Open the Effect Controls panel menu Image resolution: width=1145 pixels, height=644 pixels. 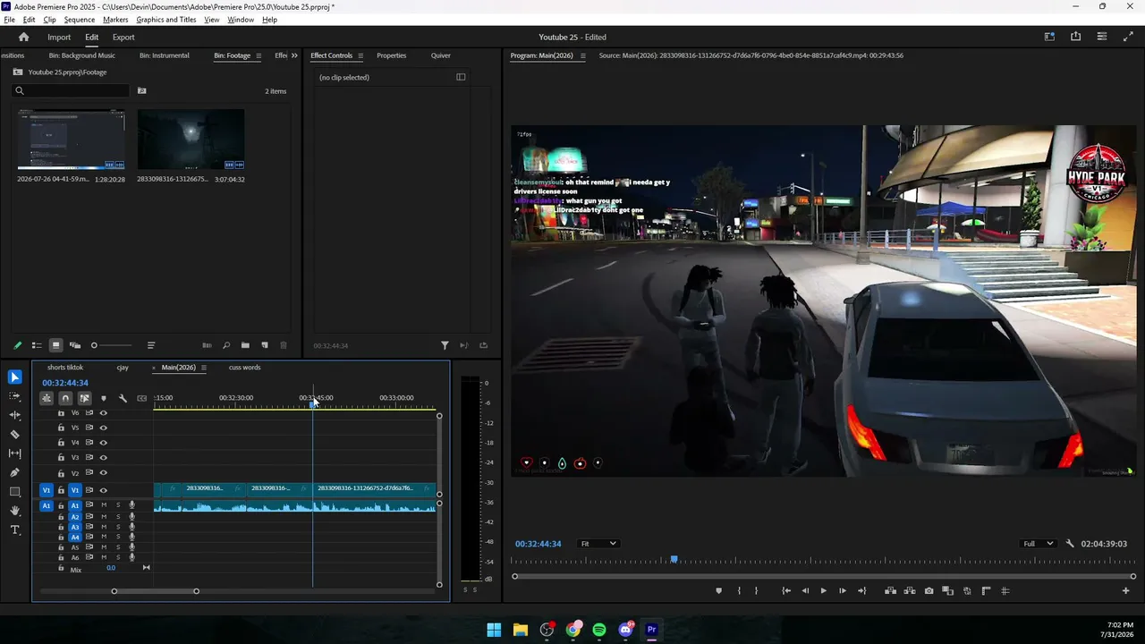pos(360,55)
